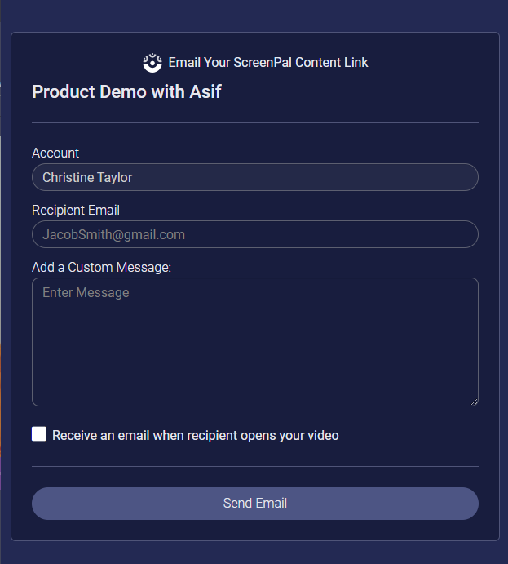Click the divider line above Send Email

254,466
